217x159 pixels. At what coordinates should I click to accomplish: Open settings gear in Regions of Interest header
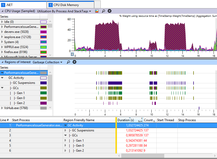point(74,62)
